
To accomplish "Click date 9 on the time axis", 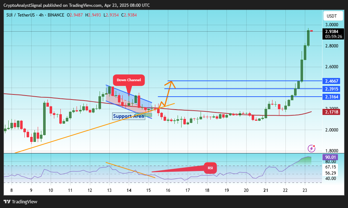I will (31, 190).
